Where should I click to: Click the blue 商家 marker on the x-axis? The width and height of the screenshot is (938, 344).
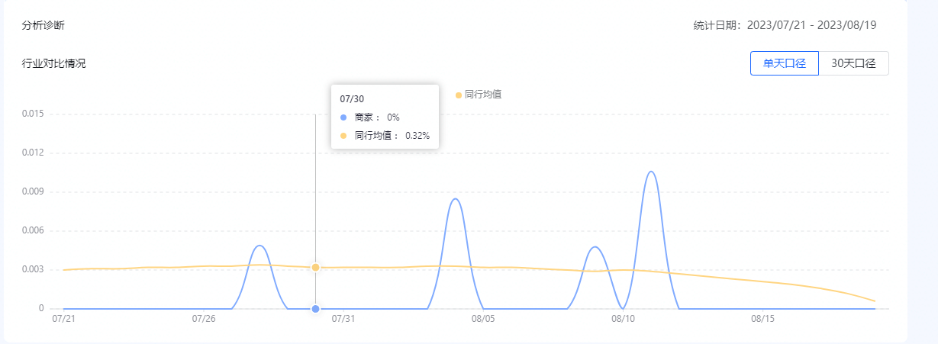tap(315, 309)
